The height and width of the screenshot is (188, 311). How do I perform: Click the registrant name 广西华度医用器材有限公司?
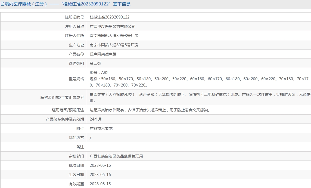pyautogui.click(x=113, y=26)
